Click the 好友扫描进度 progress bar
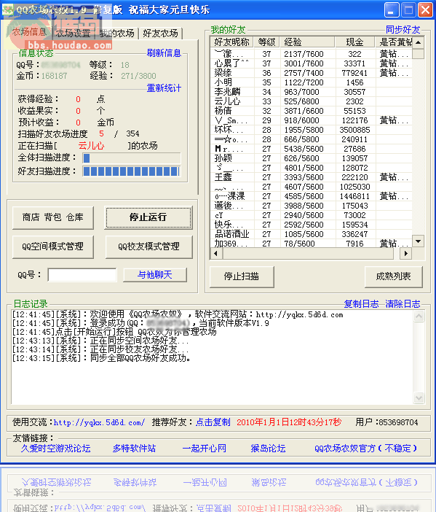The image size is (436, 512). (132, 171)
